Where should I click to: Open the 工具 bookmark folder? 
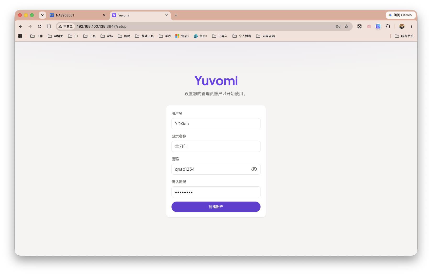(x=90, y=36)
